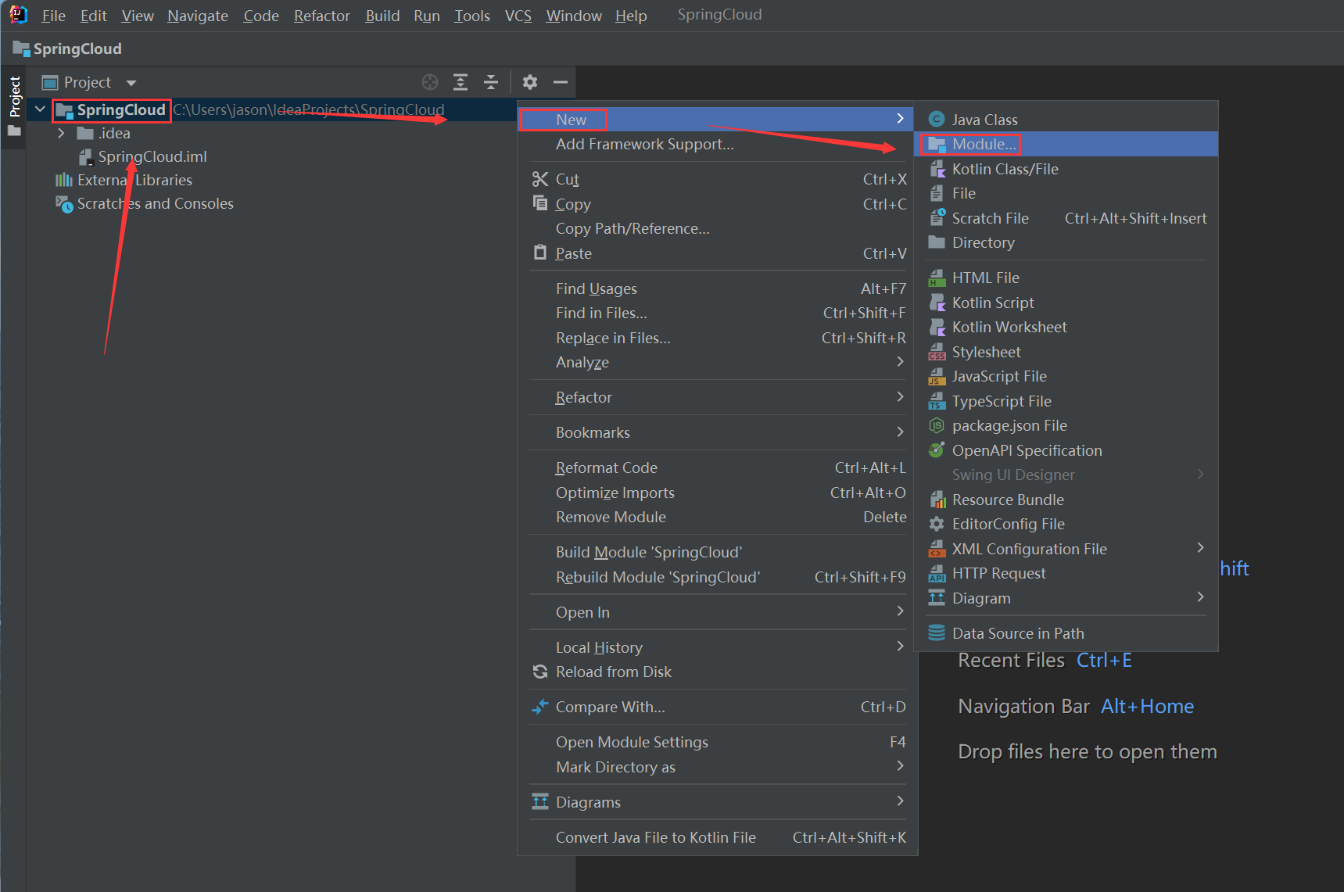Screen dimensions: 1344x892
Task: Hide the Project panel with minus icon
Action: [x=561, y=82]
